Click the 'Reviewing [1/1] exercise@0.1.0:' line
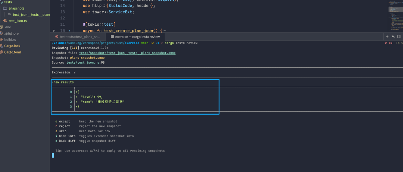 click(x=80, y=48)
